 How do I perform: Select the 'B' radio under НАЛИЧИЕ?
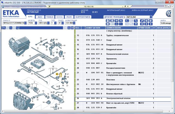tap(82, 12)
